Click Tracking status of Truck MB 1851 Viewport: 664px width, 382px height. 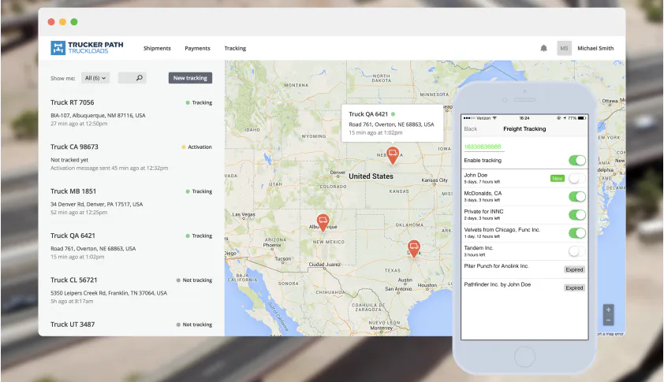point(199,191)
